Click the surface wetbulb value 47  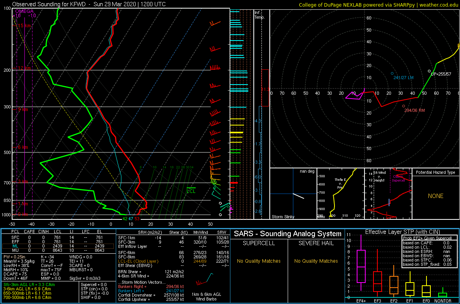click(x=131, y=218)
